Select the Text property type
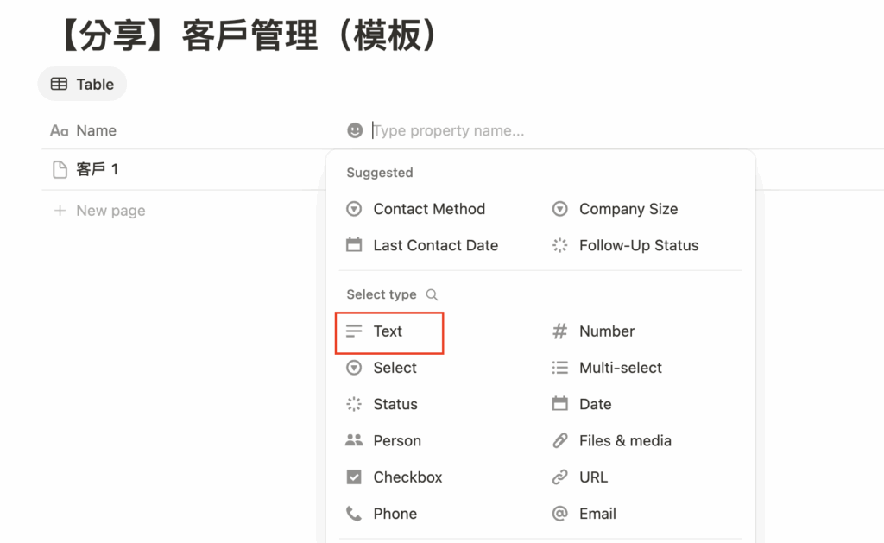Image resolution: width=884 pixels, height=543 pixels. 388,331
